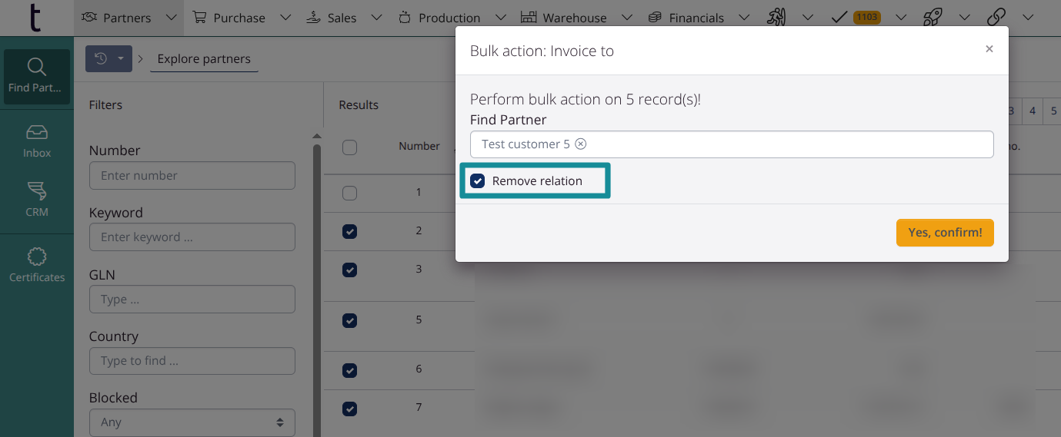Uncheck the checkbox for row number 6

point(349,370)
